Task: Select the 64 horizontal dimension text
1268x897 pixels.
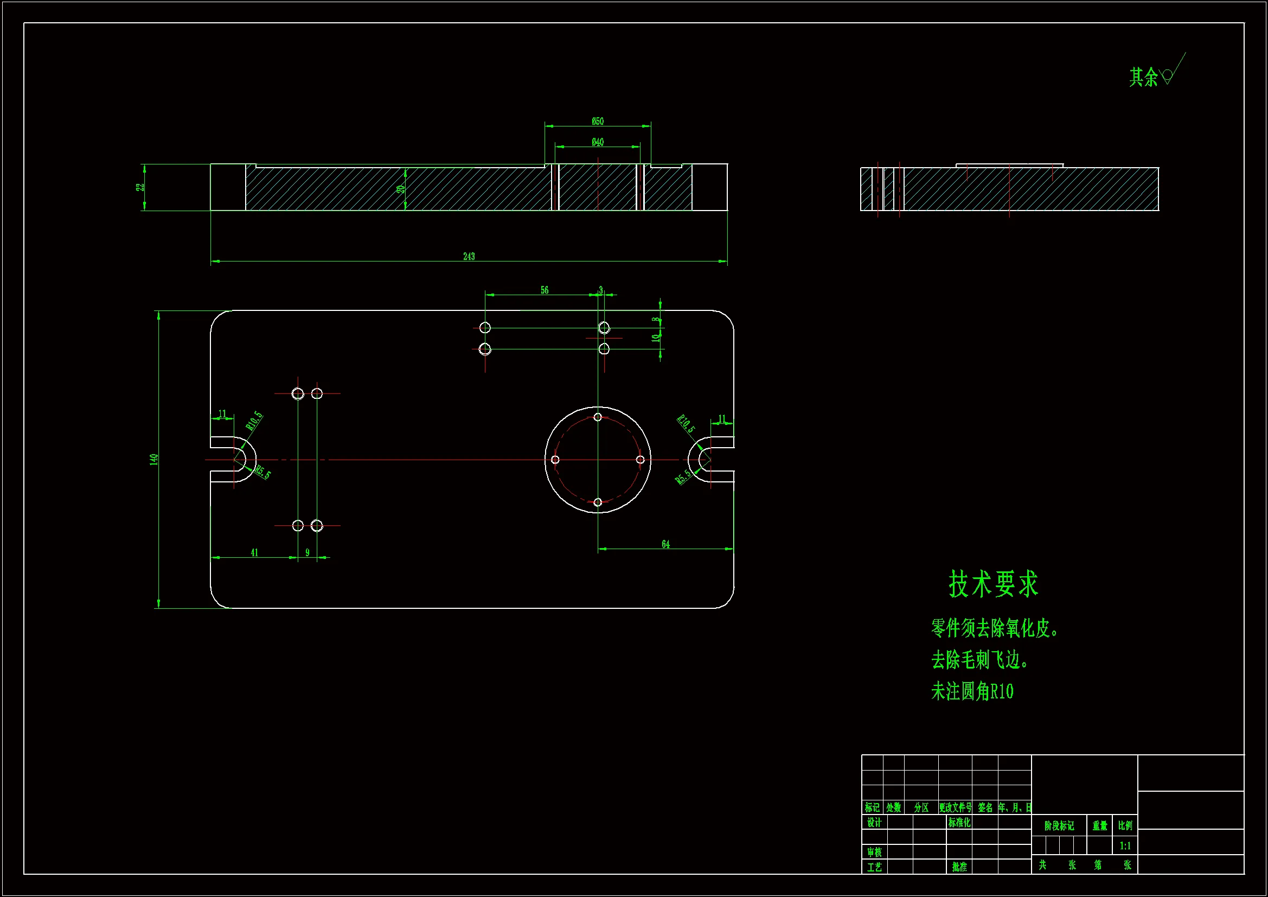Action: tap(665, 544)
